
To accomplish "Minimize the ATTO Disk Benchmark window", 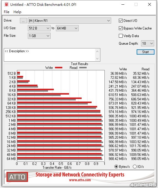I will [123, 4].
